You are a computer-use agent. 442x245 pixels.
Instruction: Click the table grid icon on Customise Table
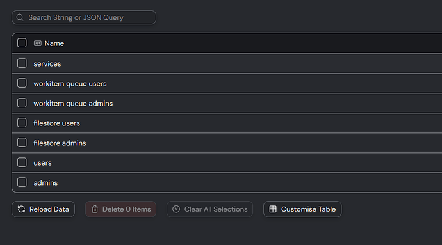coord(273,209)
